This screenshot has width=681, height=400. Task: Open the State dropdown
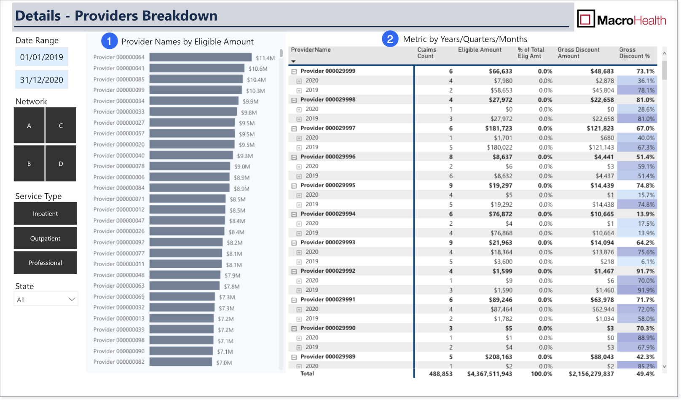coord(46,299)
